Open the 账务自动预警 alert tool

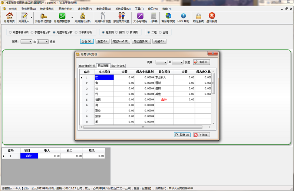click(x=43, y=18)
